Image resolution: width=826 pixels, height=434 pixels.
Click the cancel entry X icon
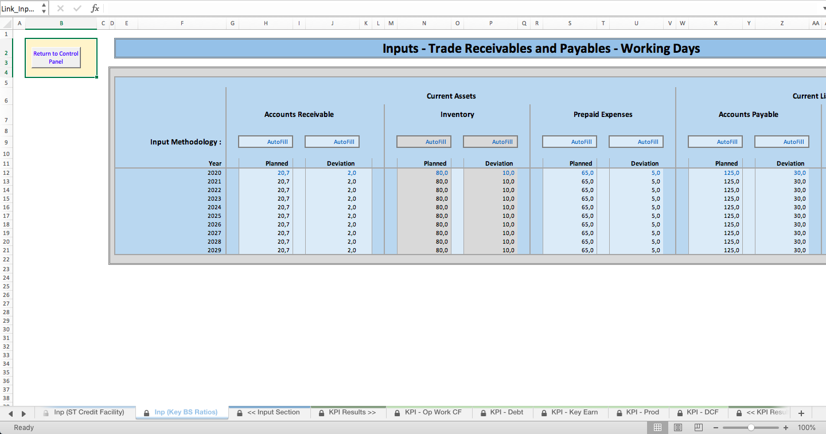point(60,8)
